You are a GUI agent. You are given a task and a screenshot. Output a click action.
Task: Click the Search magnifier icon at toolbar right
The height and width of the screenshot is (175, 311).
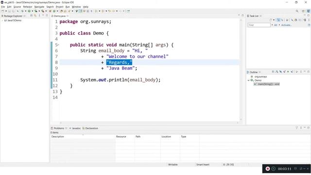click(297, 11)
